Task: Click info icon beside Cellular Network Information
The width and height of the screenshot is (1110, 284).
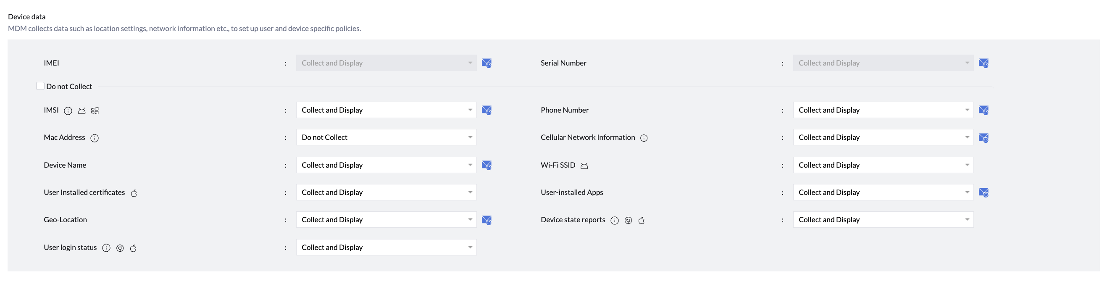Action: [644, 138]
